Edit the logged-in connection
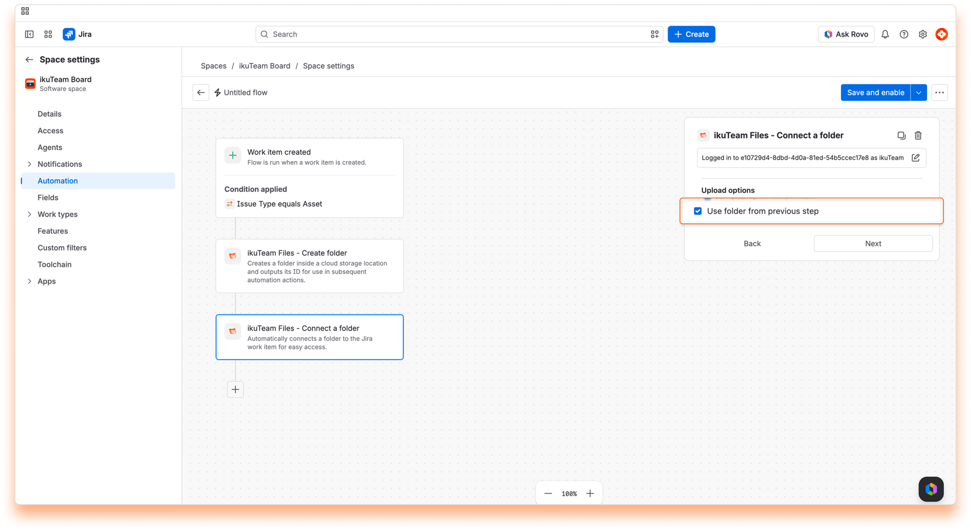Screen dimensions: 971x530 916,158
